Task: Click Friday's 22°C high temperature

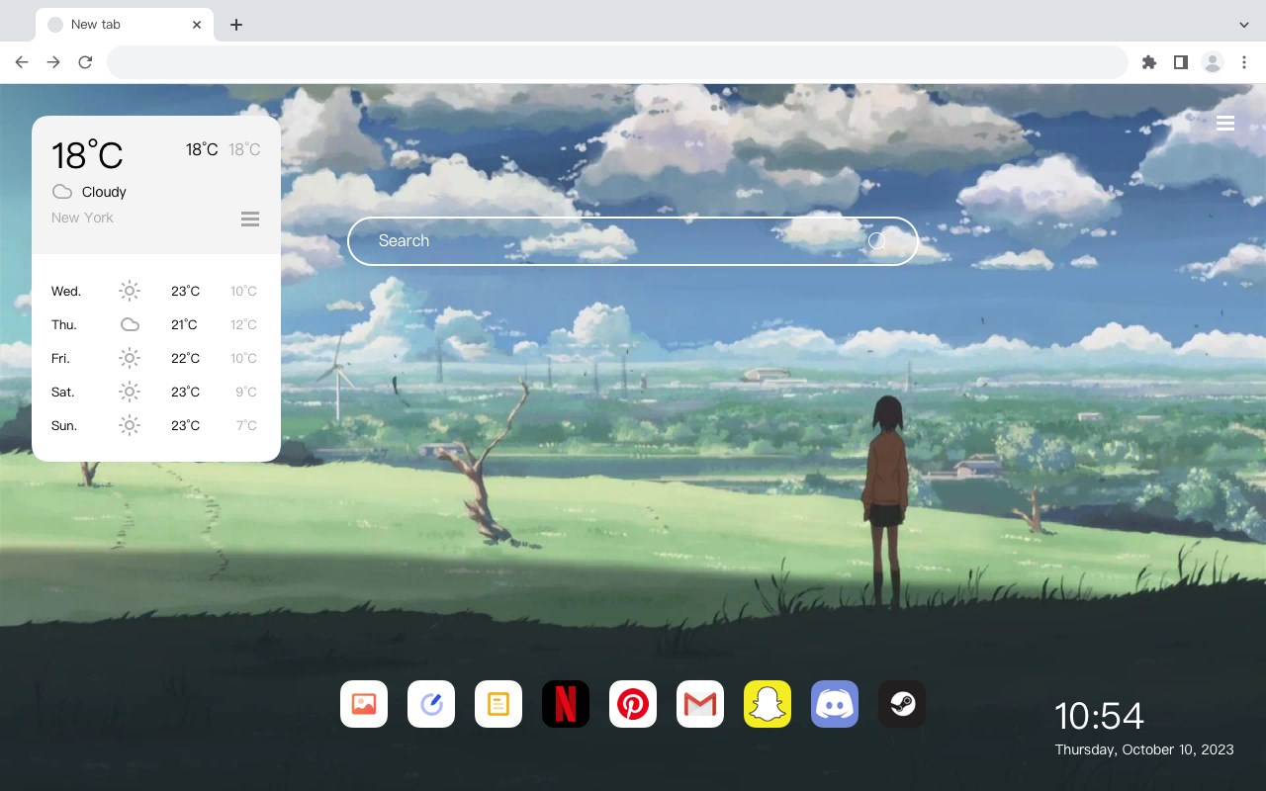Action: [185, 358]
